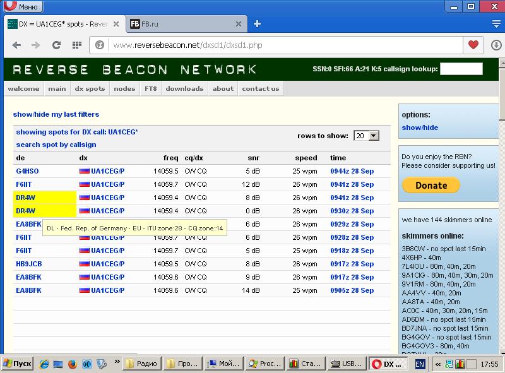Open UA1CEG/P link in HB9JCB row

[108, 264]
